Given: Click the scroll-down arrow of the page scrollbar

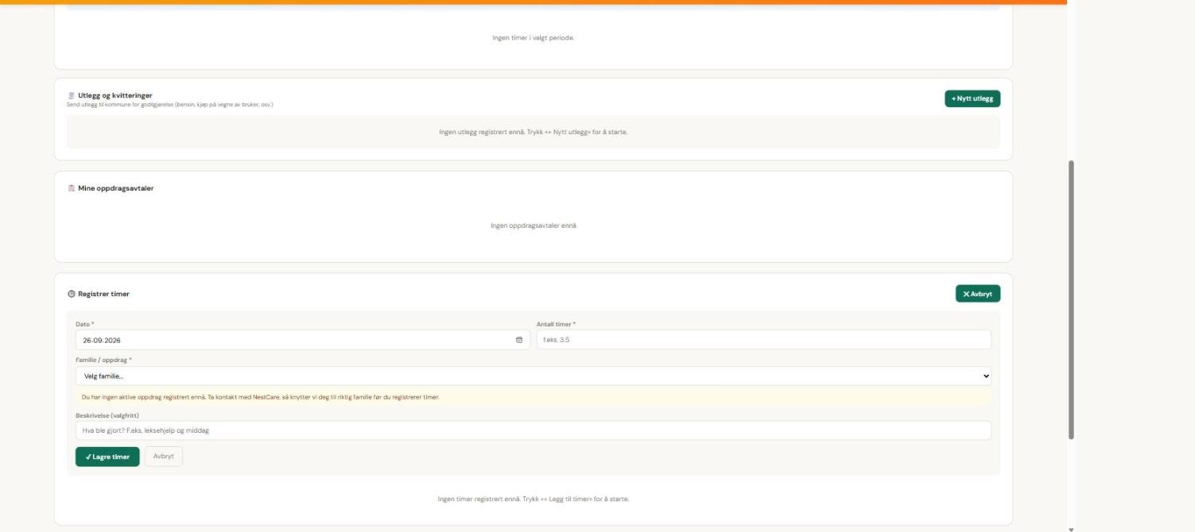Looking at the screenshot, I should tap(1071, 529).
